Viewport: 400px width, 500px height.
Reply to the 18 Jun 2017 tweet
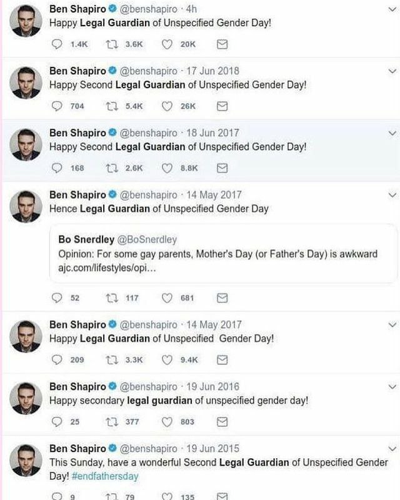point(57,168)
